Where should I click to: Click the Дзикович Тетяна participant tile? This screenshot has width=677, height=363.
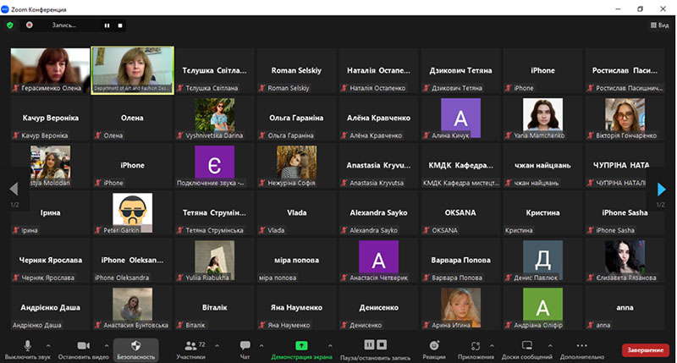pos(460,70)
